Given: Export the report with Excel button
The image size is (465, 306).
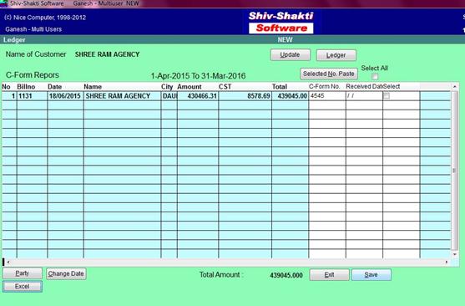Looking at the screenshot, I should 23,287.
